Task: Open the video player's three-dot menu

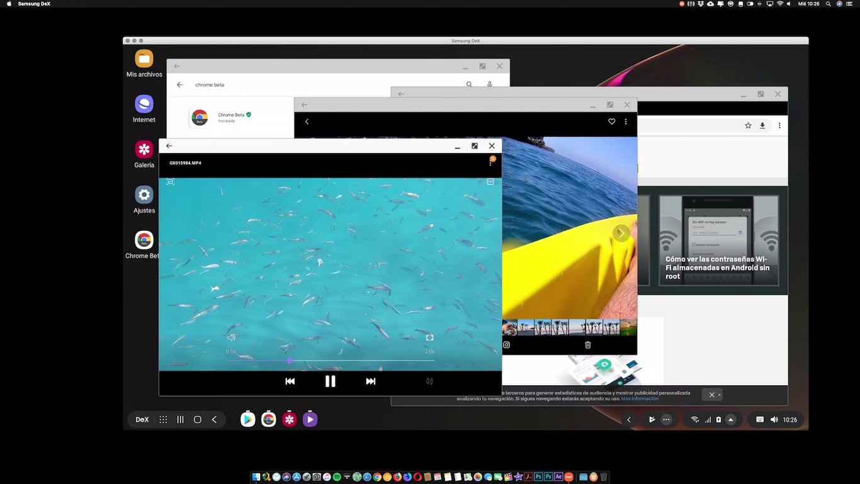Action: click(490, 162)
